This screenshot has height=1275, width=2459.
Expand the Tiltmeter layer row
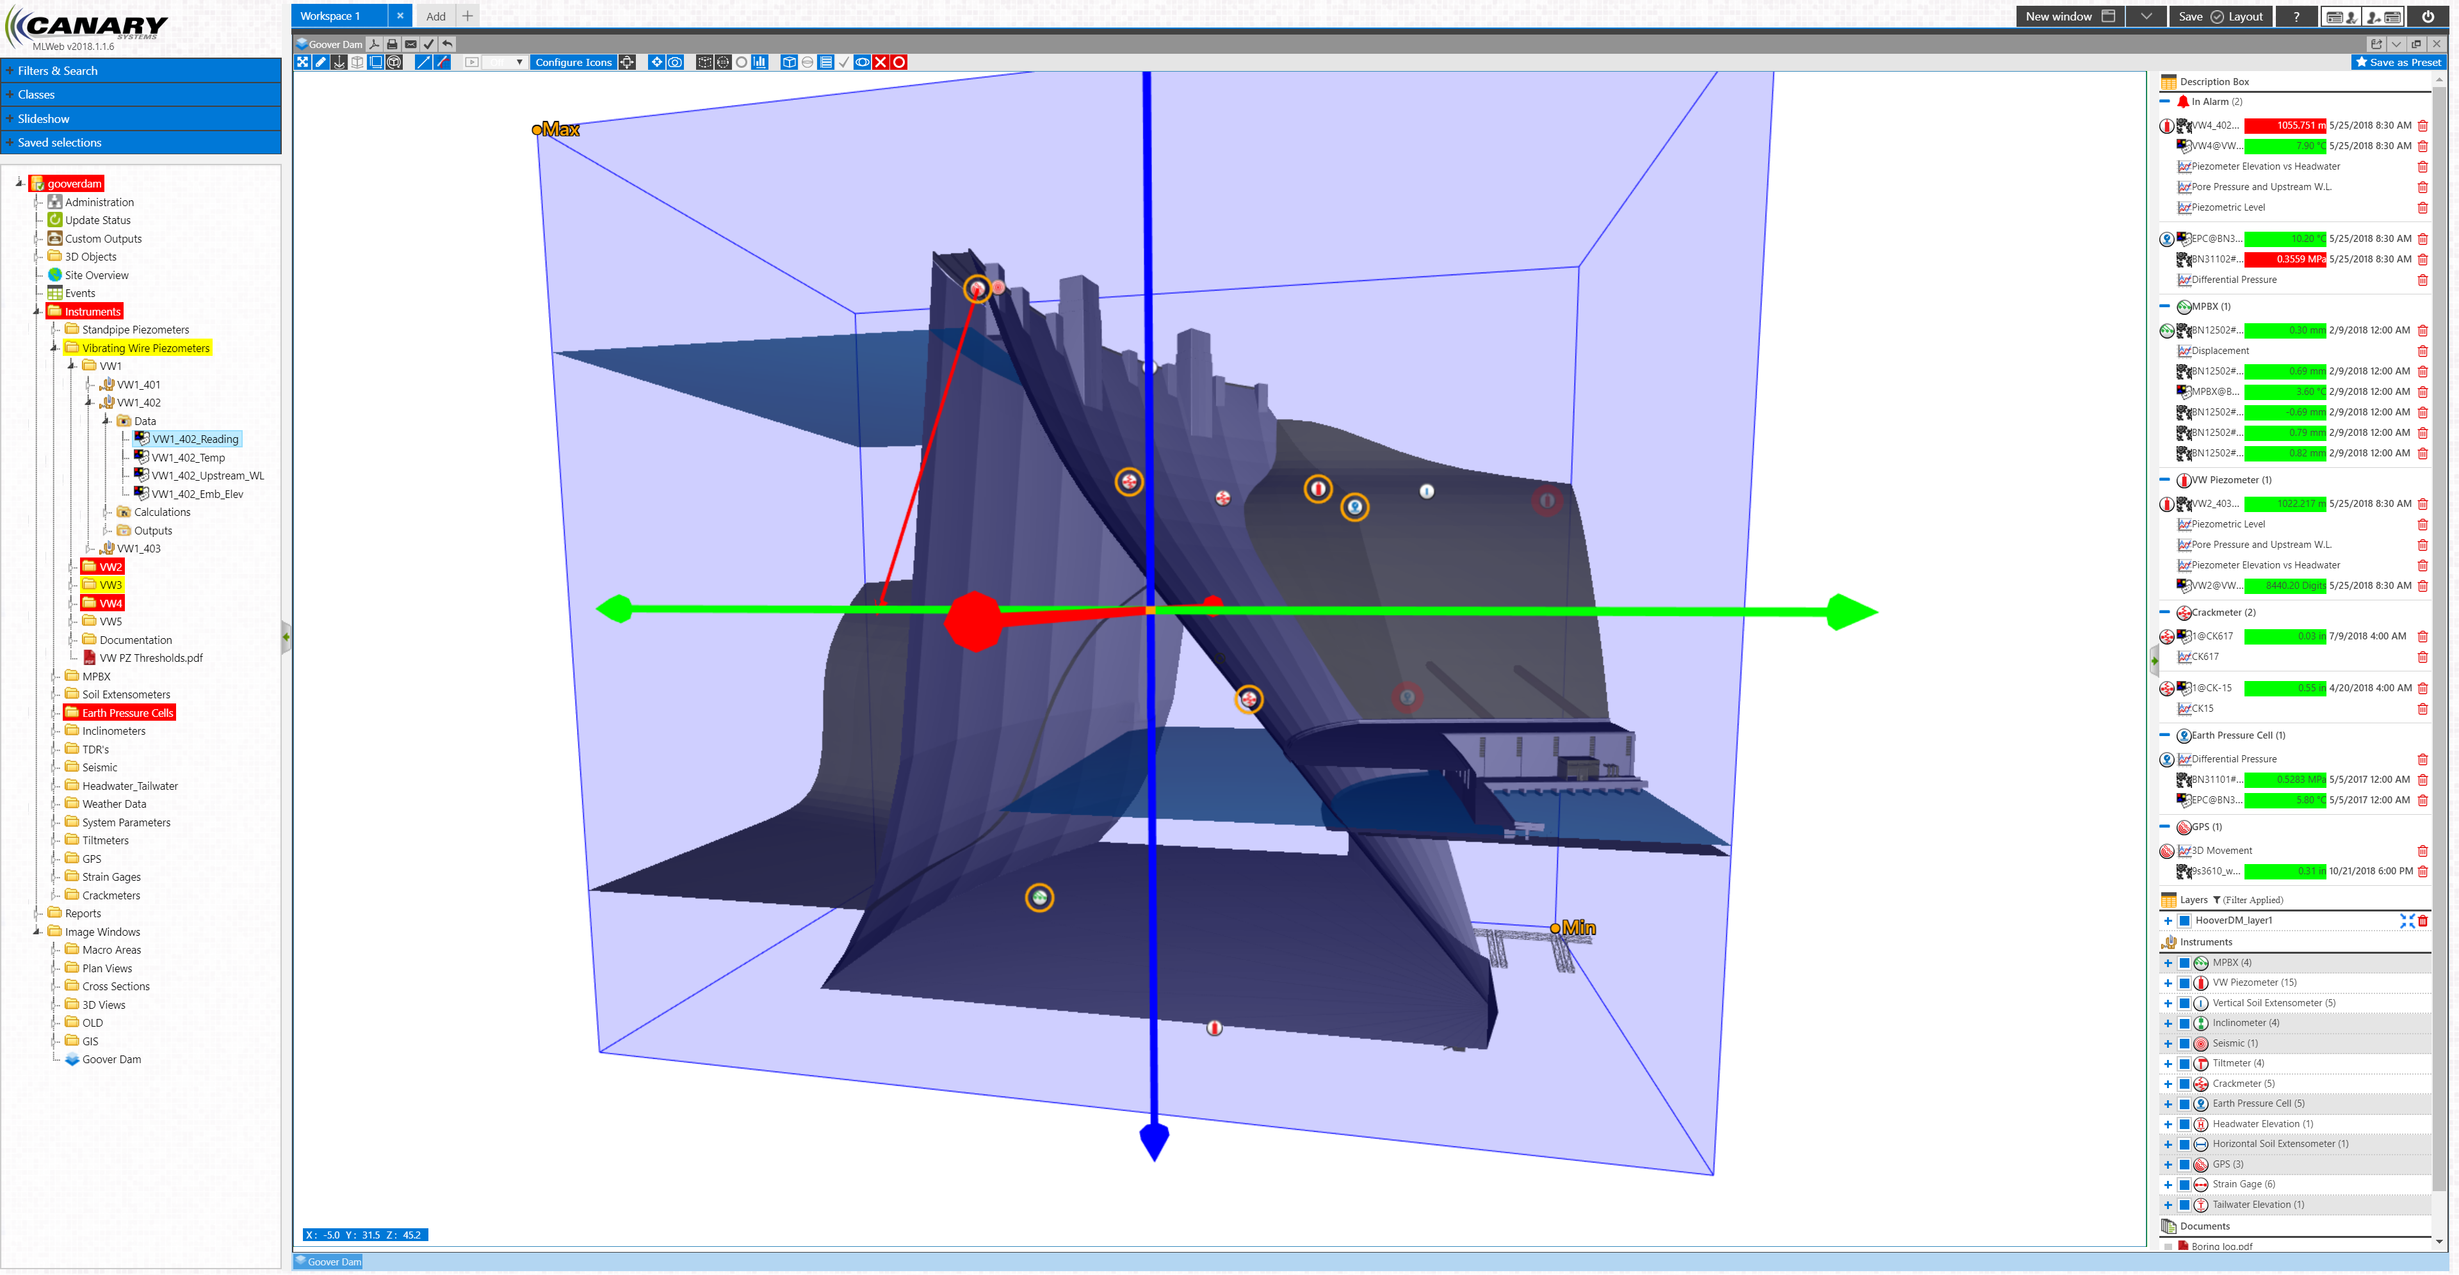pos(2168,1064)
